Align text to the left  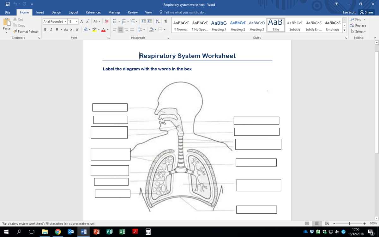pyautogui.click(x=115, y=29)
